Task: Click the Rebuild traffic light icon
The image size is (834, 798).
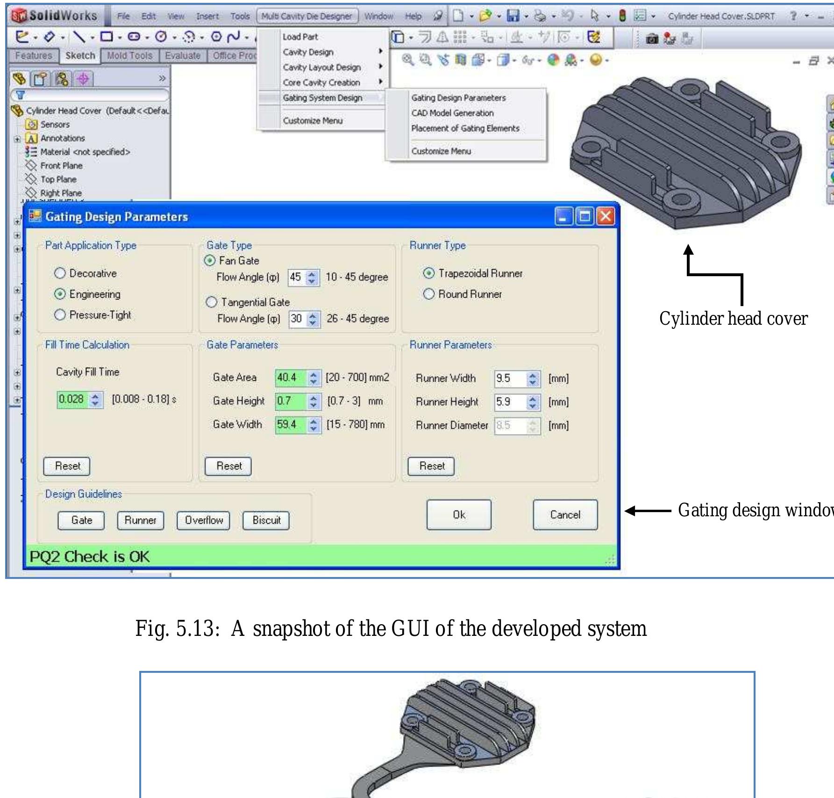Action: tap(622, 16)
